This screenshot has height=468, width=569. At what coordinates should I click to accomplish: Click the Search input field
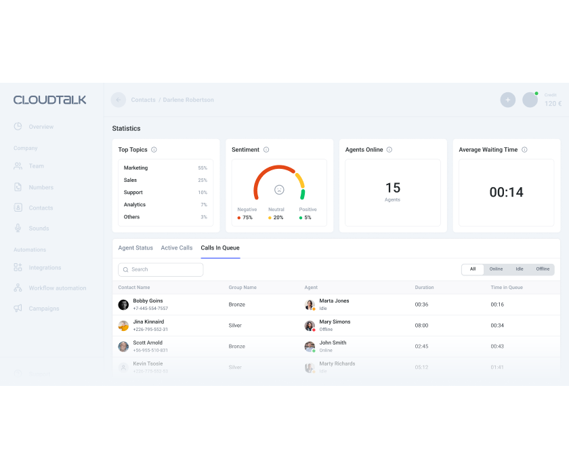pyautogui.click(x=161, y=270)
